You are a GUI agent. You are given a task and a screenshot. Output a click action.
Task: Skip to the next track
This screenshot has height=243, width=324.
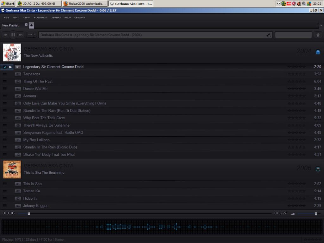pyautogui.click(x=21, y=35)
